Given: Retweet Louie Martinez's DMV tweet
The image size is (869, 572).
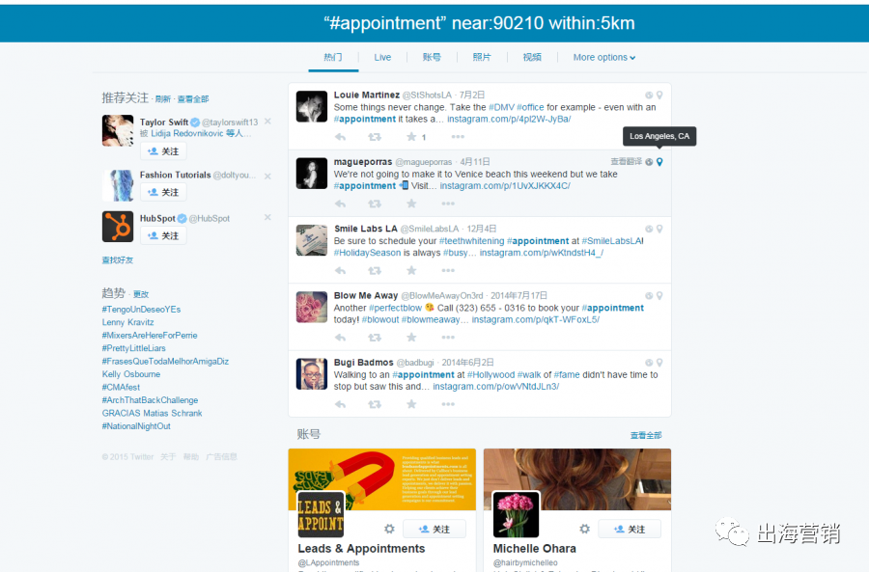Looking at the screenshot, I should click(x=375, y=137).
